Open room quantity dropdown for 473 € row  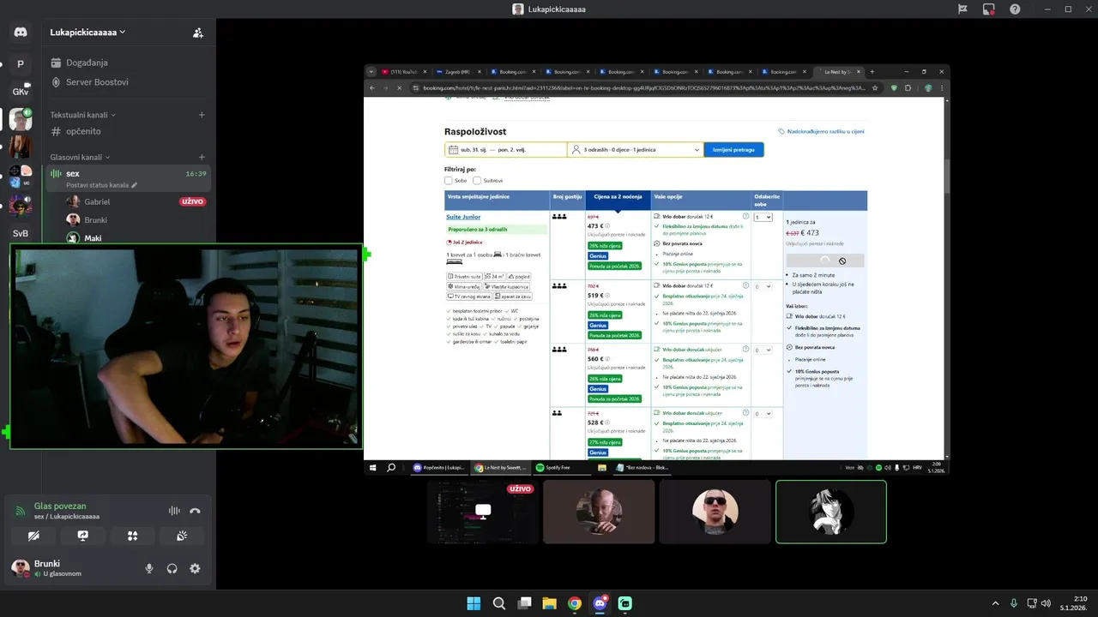tap(763, 218)
